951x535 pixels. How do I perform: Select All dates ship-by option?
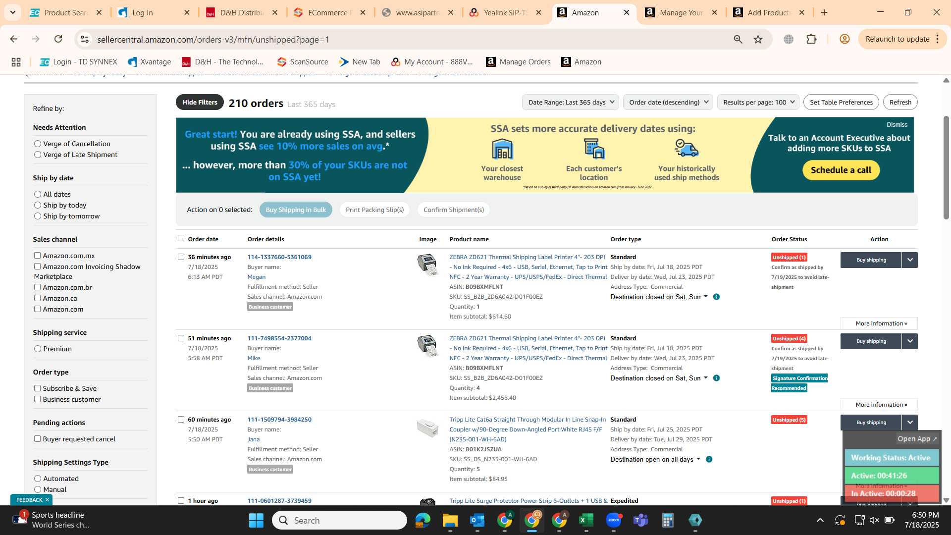coord(38,194)
